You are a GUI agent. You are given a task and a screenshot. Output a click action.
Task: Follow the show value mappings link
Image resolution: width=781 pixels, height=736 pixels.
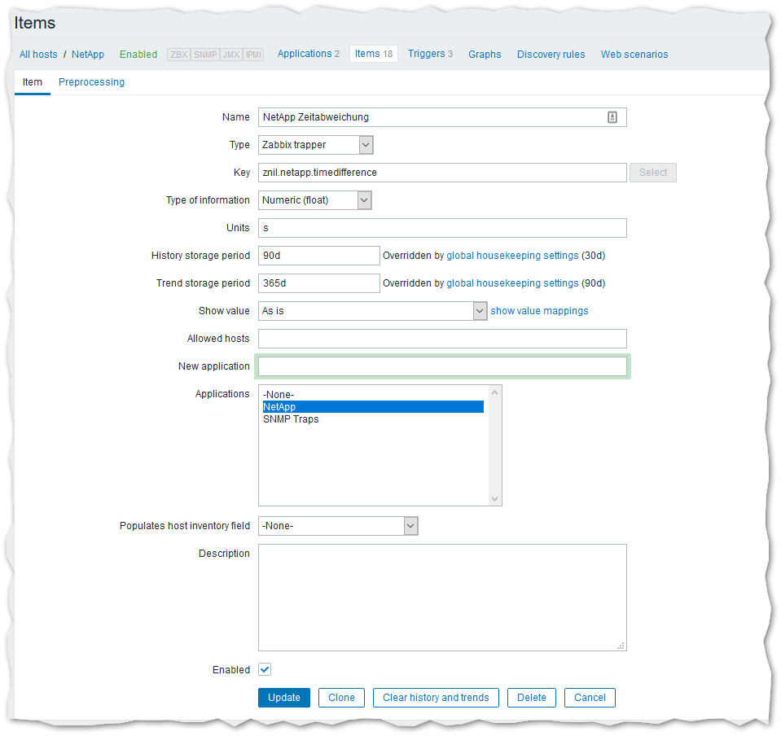pos(539,311)
